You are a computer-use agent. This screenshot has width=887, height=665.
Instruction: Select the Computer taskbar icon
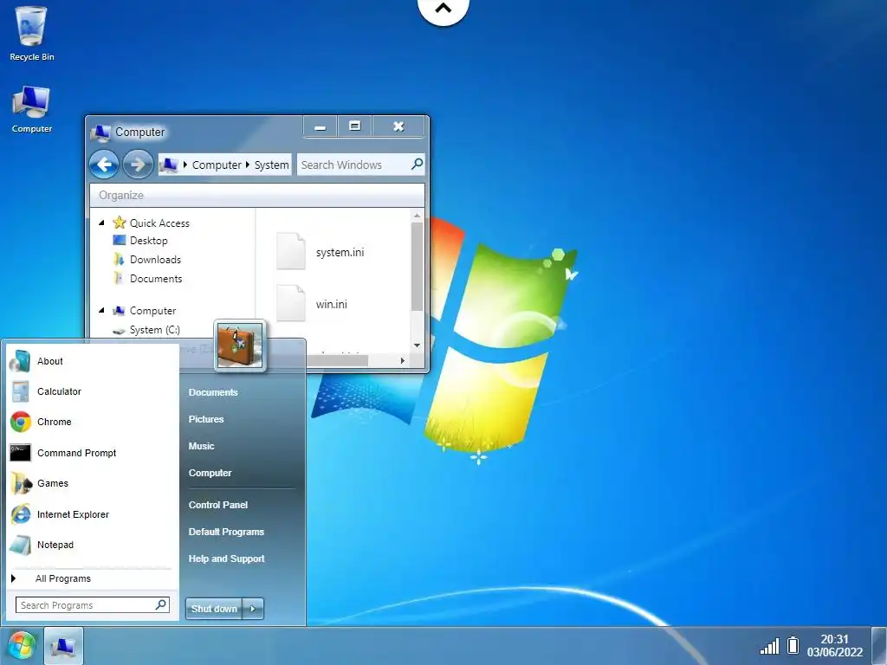[63, 646]
